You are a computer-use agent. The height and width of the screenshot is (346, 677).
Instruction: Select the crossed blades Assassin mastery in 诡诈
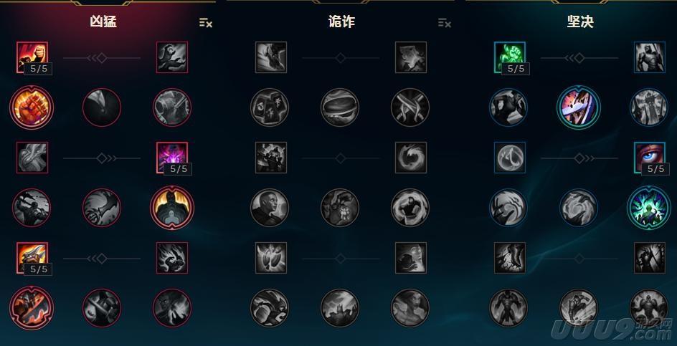pyautogui.click(x=410, y=107)
